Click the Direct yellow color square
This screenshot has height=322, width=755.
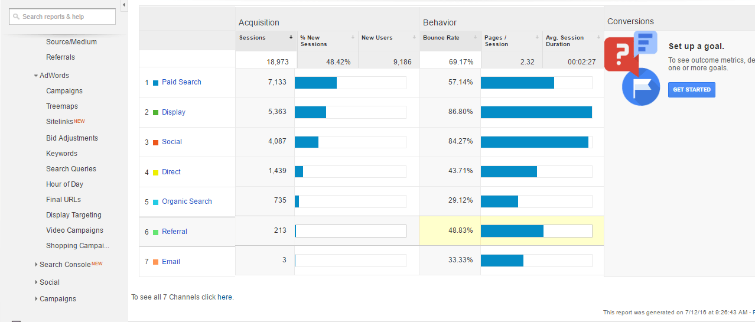coord(155,173)
